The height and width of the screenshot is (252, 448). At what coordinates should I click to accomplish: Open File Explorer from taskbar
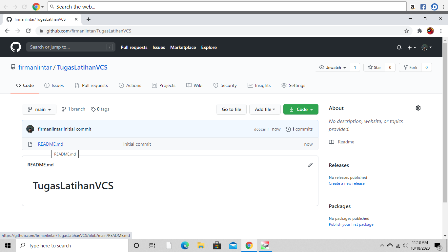coord(201,245)
